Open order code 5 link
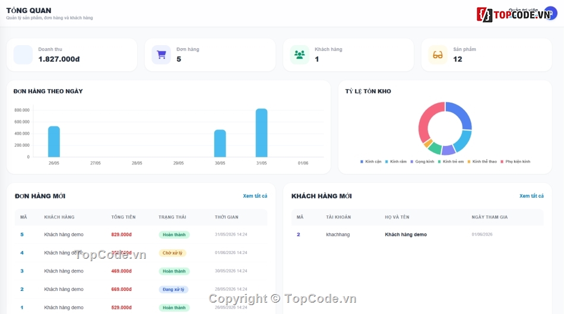The height and width of the screenshot is (314, 564). click(x=22, y=234)
